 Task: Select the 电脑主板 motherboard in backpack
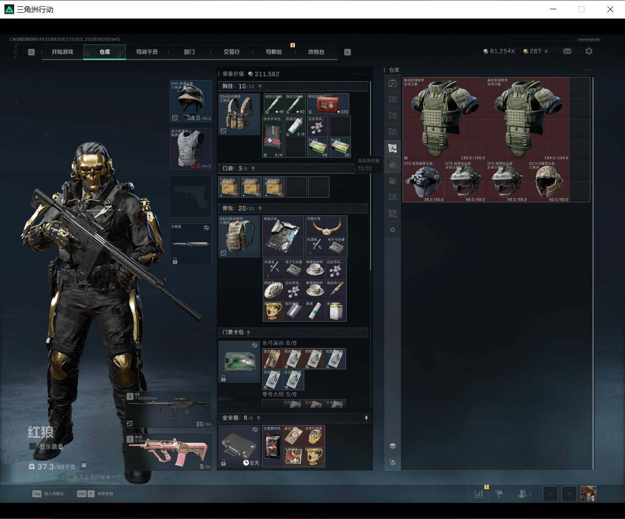(x=283, y=236)
